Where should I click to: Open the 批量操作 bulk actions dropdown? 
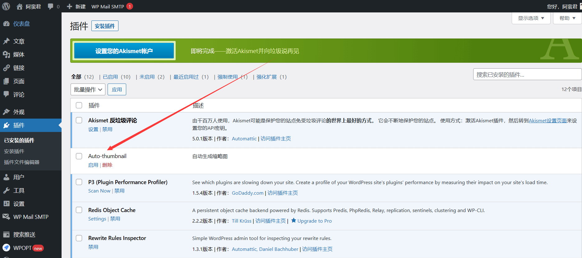click(x=88, y=89)
